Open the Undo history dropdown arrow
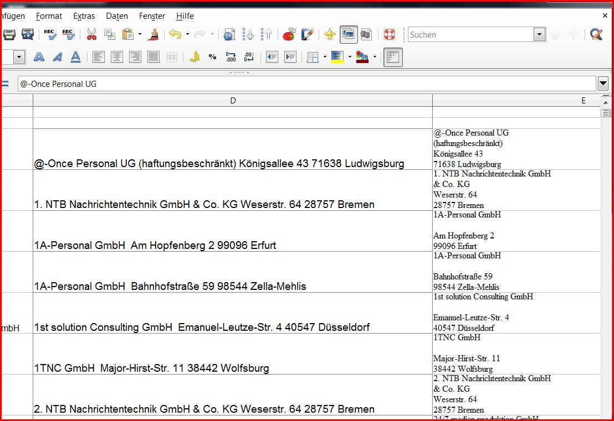This screenshot has width=614, height=421. pos(187,34)
